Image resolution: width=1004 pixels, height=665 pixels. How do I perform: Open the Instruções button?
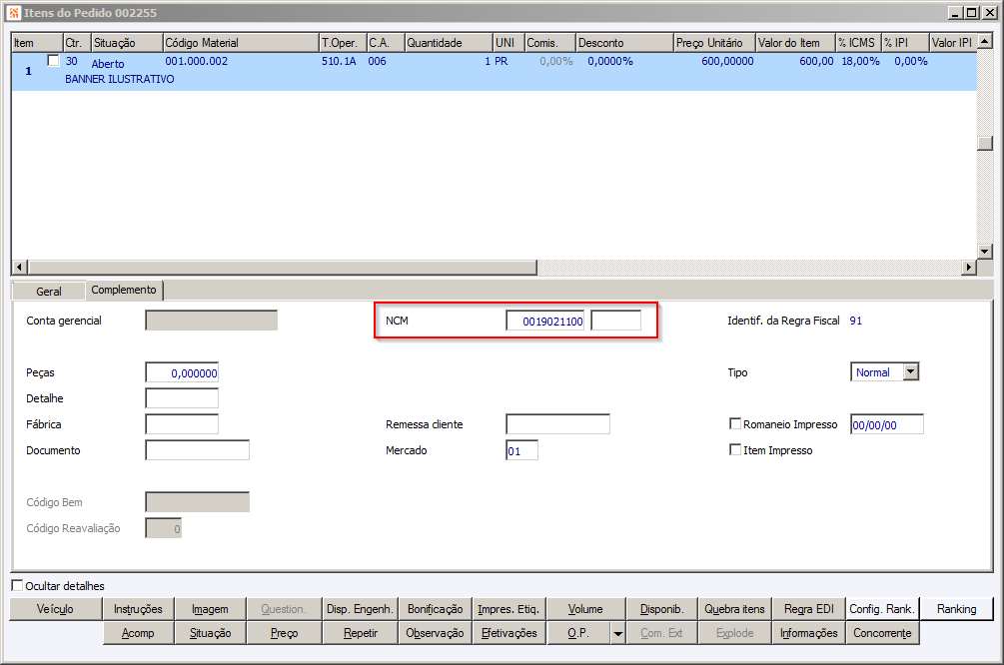(x=138, y=609)
